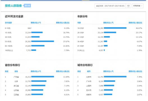Click the date range field 最近30天
This screenshot has width=148, height=101.
coord(110,6)
